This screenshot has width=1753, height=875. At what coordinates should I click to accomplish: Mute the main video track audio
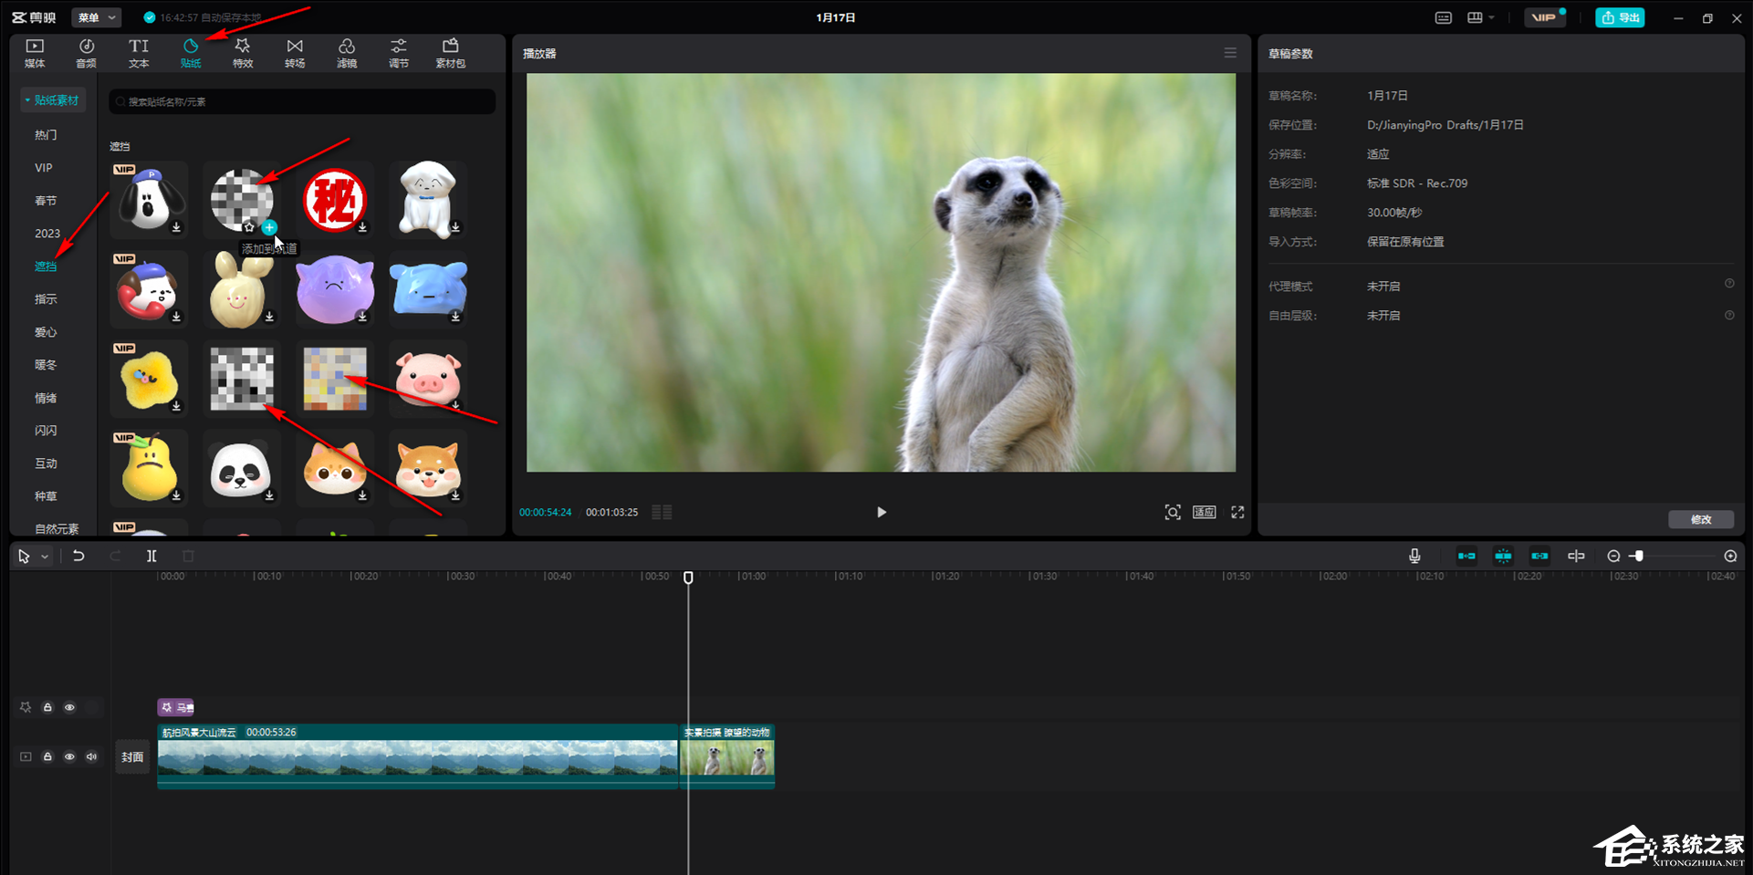click(91, 756)
